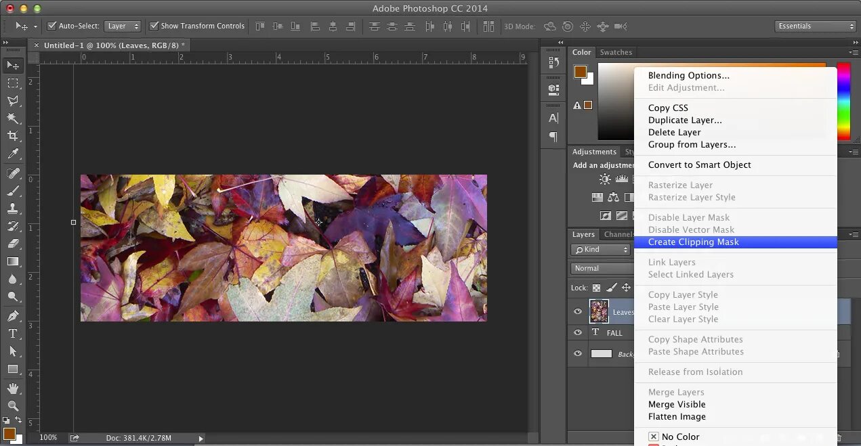
Task: Hide the Leaves layer
Action: (578, 312)
